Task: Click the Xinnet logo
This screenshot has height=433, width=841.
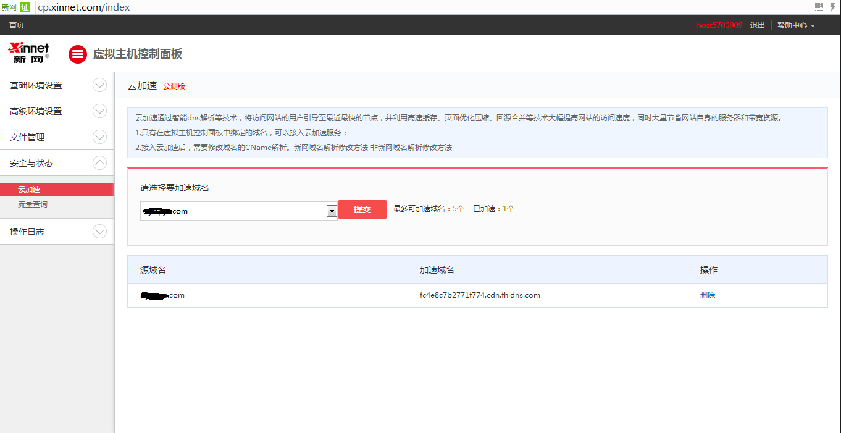Action: [28, 53]
